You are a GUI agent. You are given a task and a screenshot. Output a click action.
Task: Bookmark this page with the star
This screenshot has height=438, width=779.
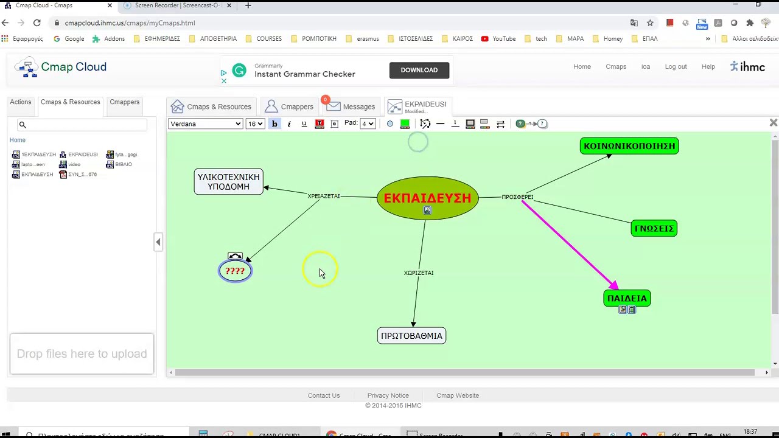650,23
